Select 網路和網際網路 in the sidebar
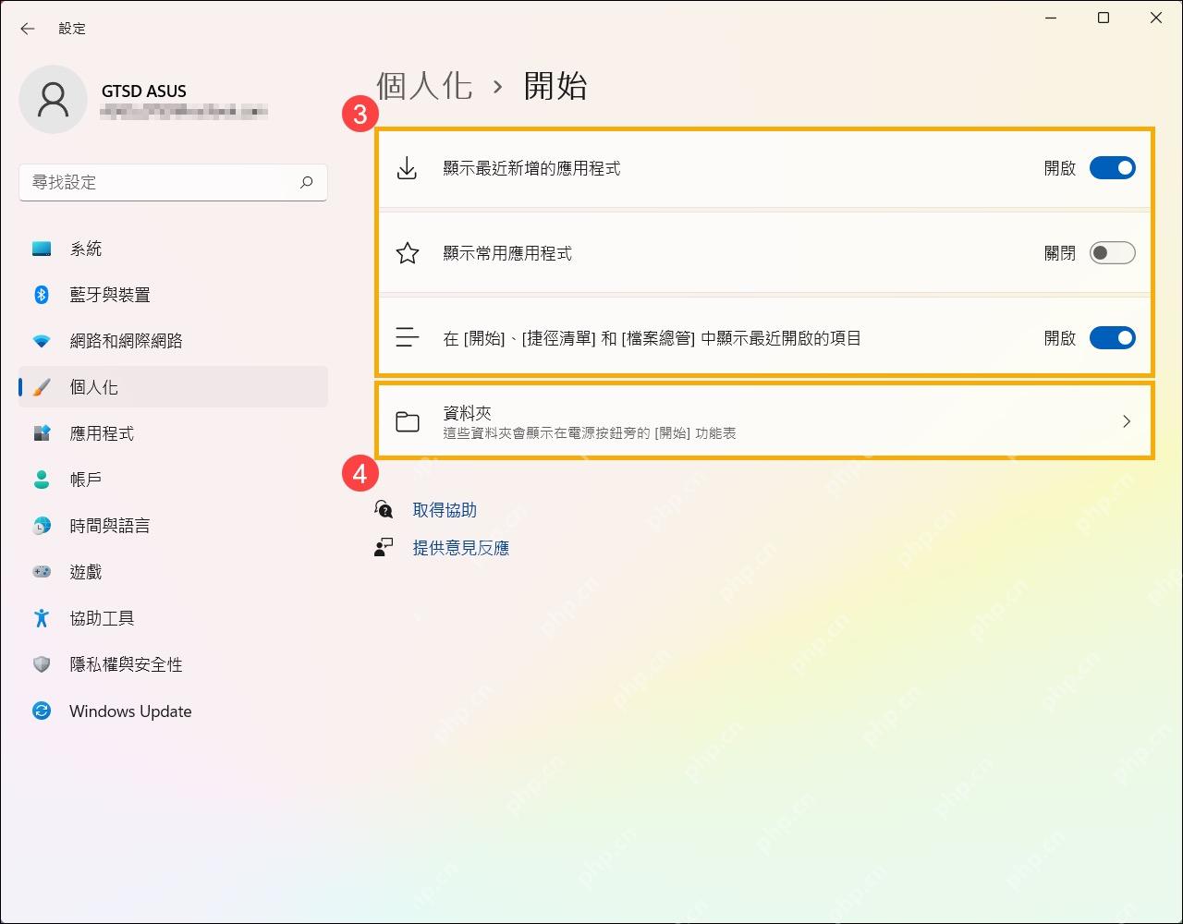Screen dimensions: 1183x924 click(x=173, y=341)
